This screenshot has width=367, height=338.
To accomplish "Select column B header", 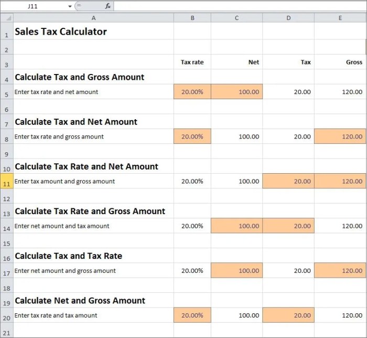I will click(x=192, y=18).
